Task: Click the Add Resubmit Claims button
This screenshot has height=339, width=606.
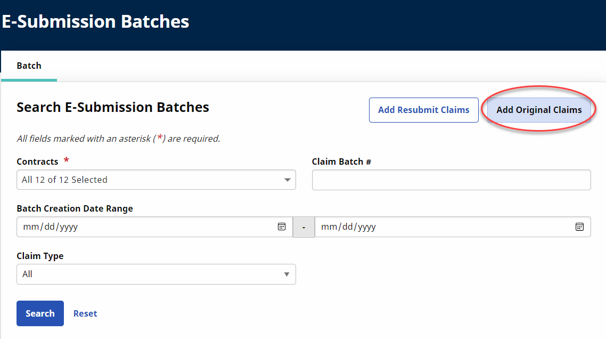Action: (x=423, y=110)
